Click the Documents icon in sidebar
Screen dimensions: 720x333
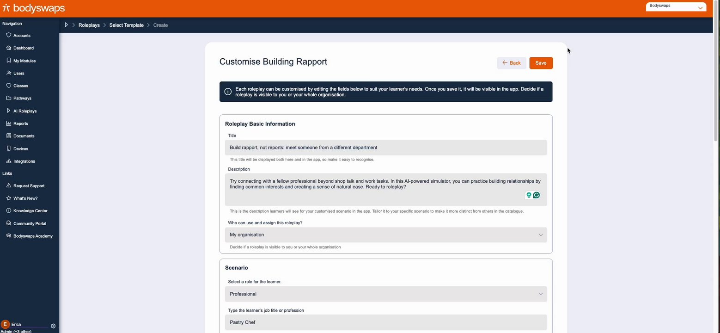pyautogui.click(x=9, y=136)
